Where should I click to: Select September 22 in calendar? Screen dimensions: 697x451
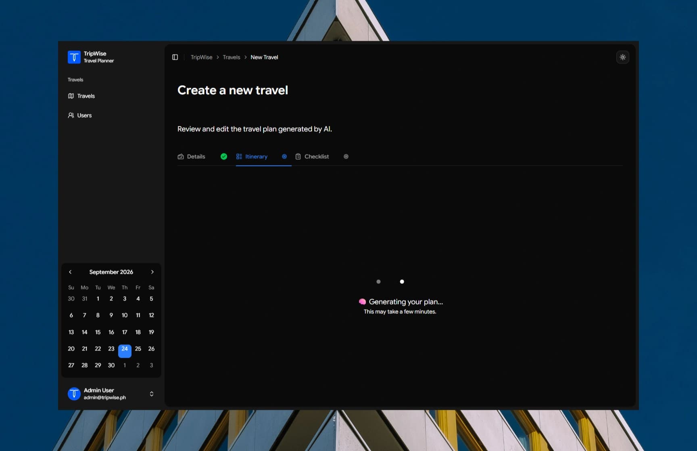tap(98, 349)
